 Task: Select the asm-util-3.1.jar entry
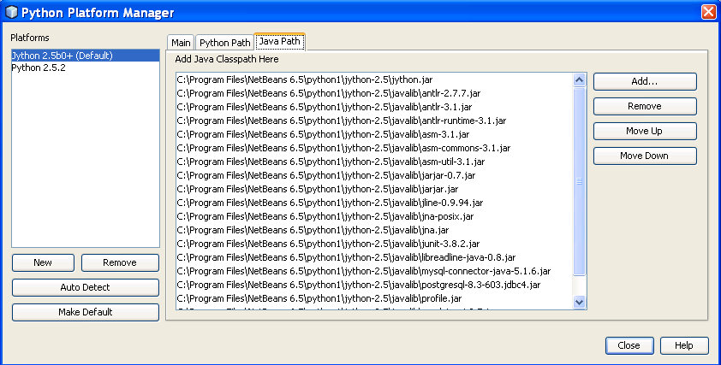(374, 162)
